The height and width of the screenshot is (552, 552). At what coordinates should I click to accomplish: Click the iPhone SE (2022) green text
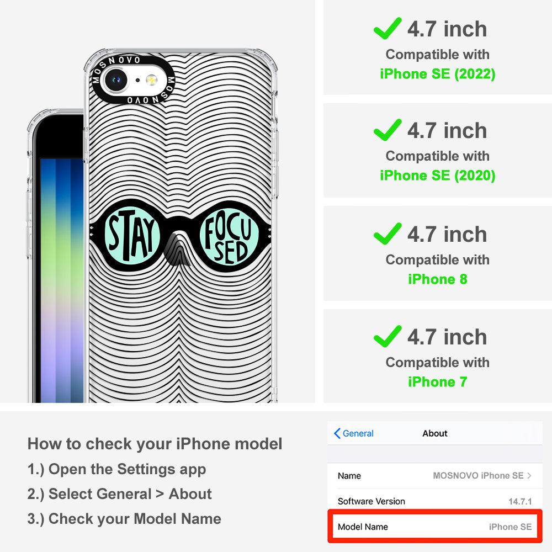coord(438,74)
